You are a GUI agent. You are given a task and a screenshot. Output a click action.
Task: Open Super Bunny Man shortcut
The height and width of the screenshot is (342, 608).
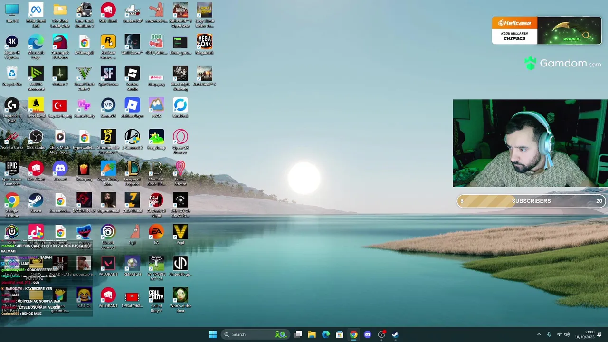108,173
